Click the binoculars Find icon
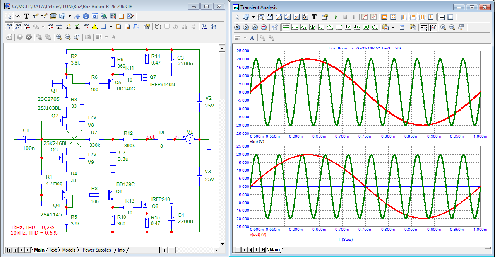Screen dimensions: 495x257 click(x=213, y=27)
